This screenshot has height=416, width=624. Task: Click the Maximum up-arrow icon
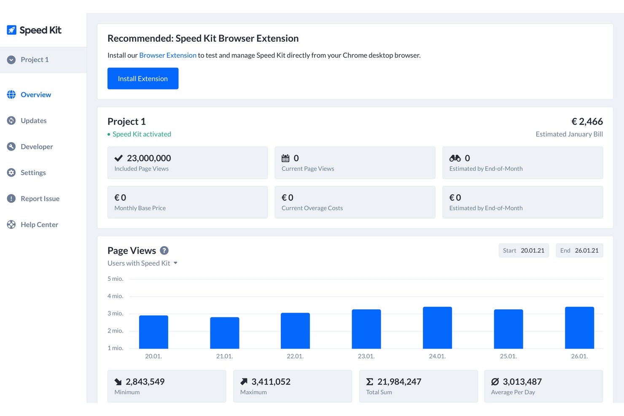pyautogui.click(x=244, y=382)
